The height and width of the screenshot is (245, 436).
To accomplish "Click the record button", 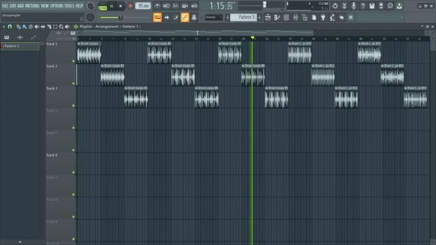I will tap(130, 6).
